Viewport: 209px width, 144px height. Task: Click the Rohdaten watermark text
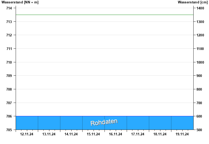pyautogui.click(x=104, y=122)
